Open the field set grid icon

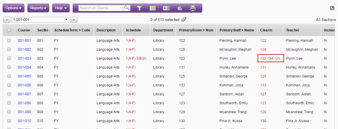pyautogui.click(x=153, y=8)
